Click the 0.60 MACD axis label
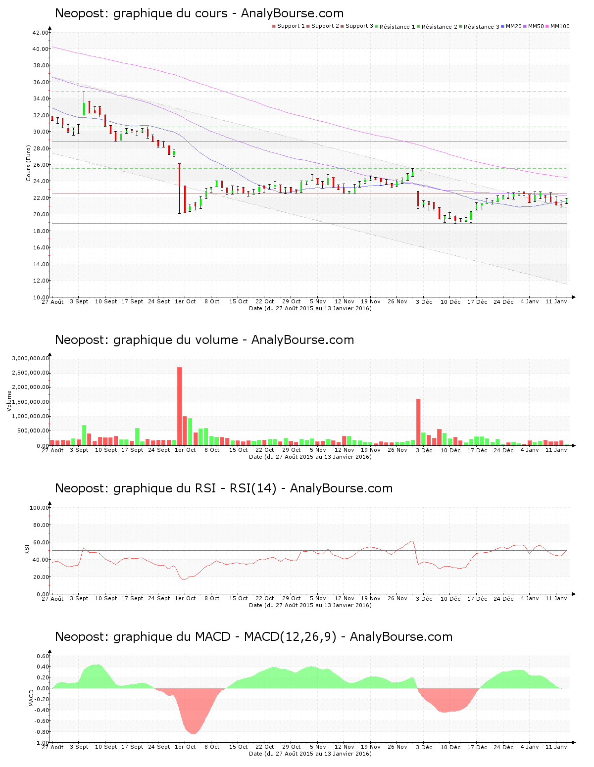 point(43,656)
